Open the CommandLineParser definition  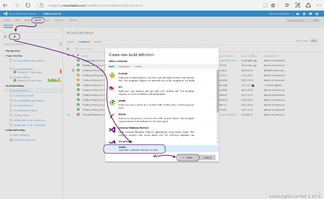tap(23, 96)
